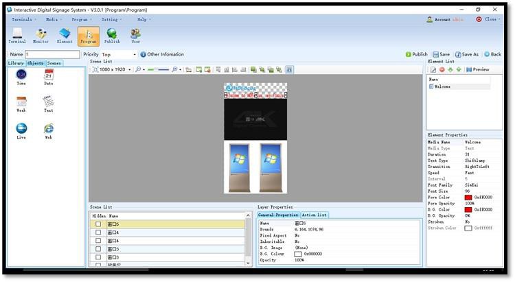Click the B.G. Colour swatch in Layer Properties
Viewport: 515px width, 282px height.
[x=298, y=254]
